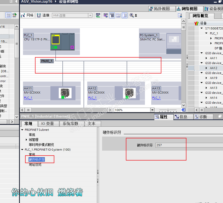This screenshot has width=223, height=203.
Task: Select the IO 变量 tab
Action: coord(49,124)
